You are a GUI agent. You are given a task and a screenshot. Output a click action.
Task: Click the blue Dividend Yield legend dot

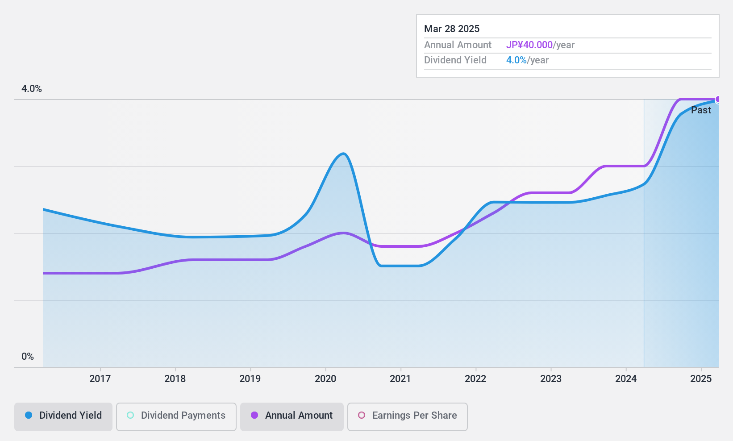29,415
